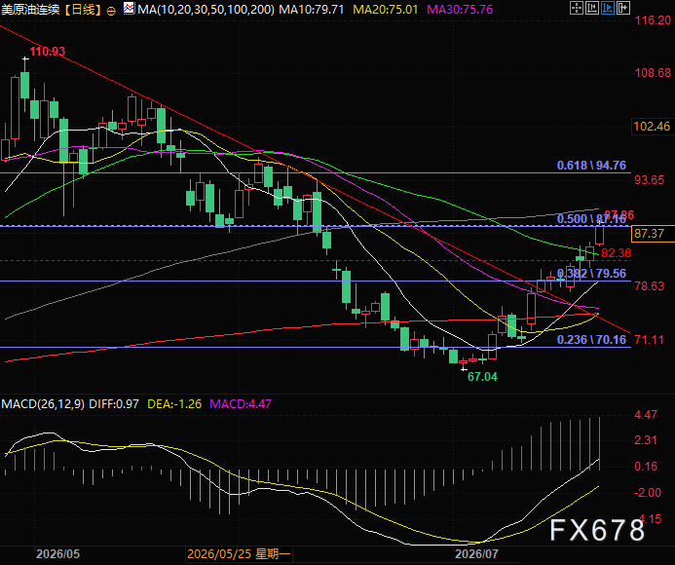Click the MACD(26,12,9) indicator title

coord(43,404)
